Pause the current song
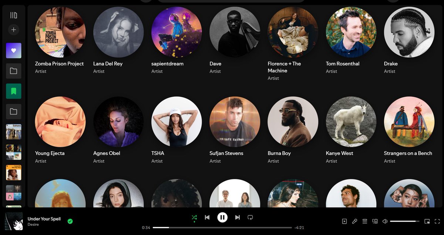Viewport: 444px width, 235px height. (222, 218)
